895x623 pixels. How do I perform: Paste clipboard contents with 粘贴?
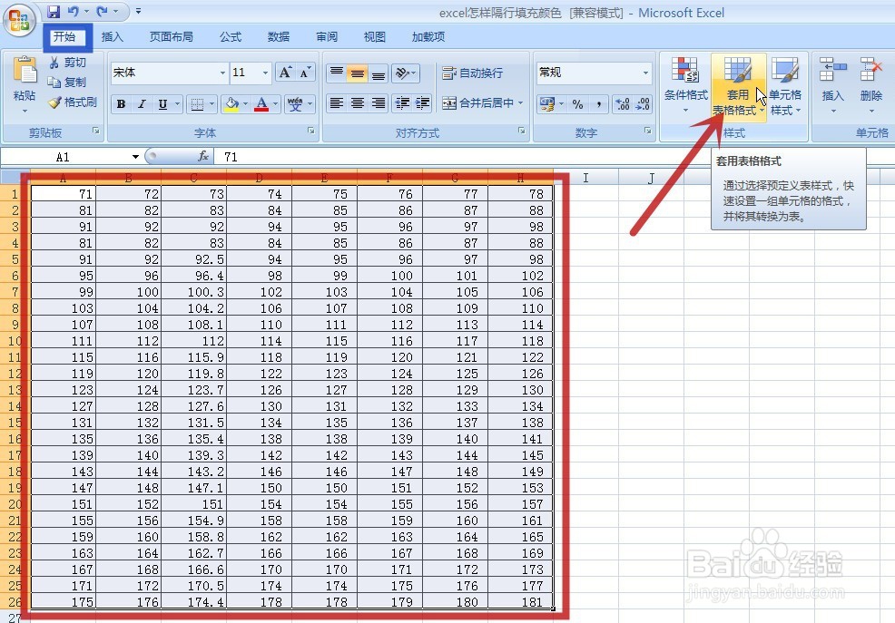24,84
